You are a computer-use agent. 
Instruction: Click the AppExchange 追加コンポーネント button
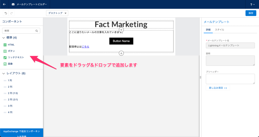pyautogui.click(x=21, y=133)
